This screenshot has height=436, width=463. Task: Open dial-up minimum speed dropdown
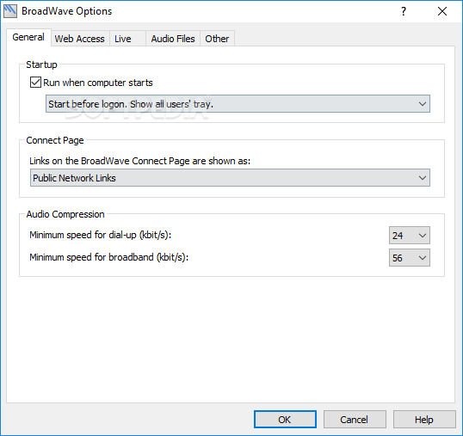coord(410,236)
